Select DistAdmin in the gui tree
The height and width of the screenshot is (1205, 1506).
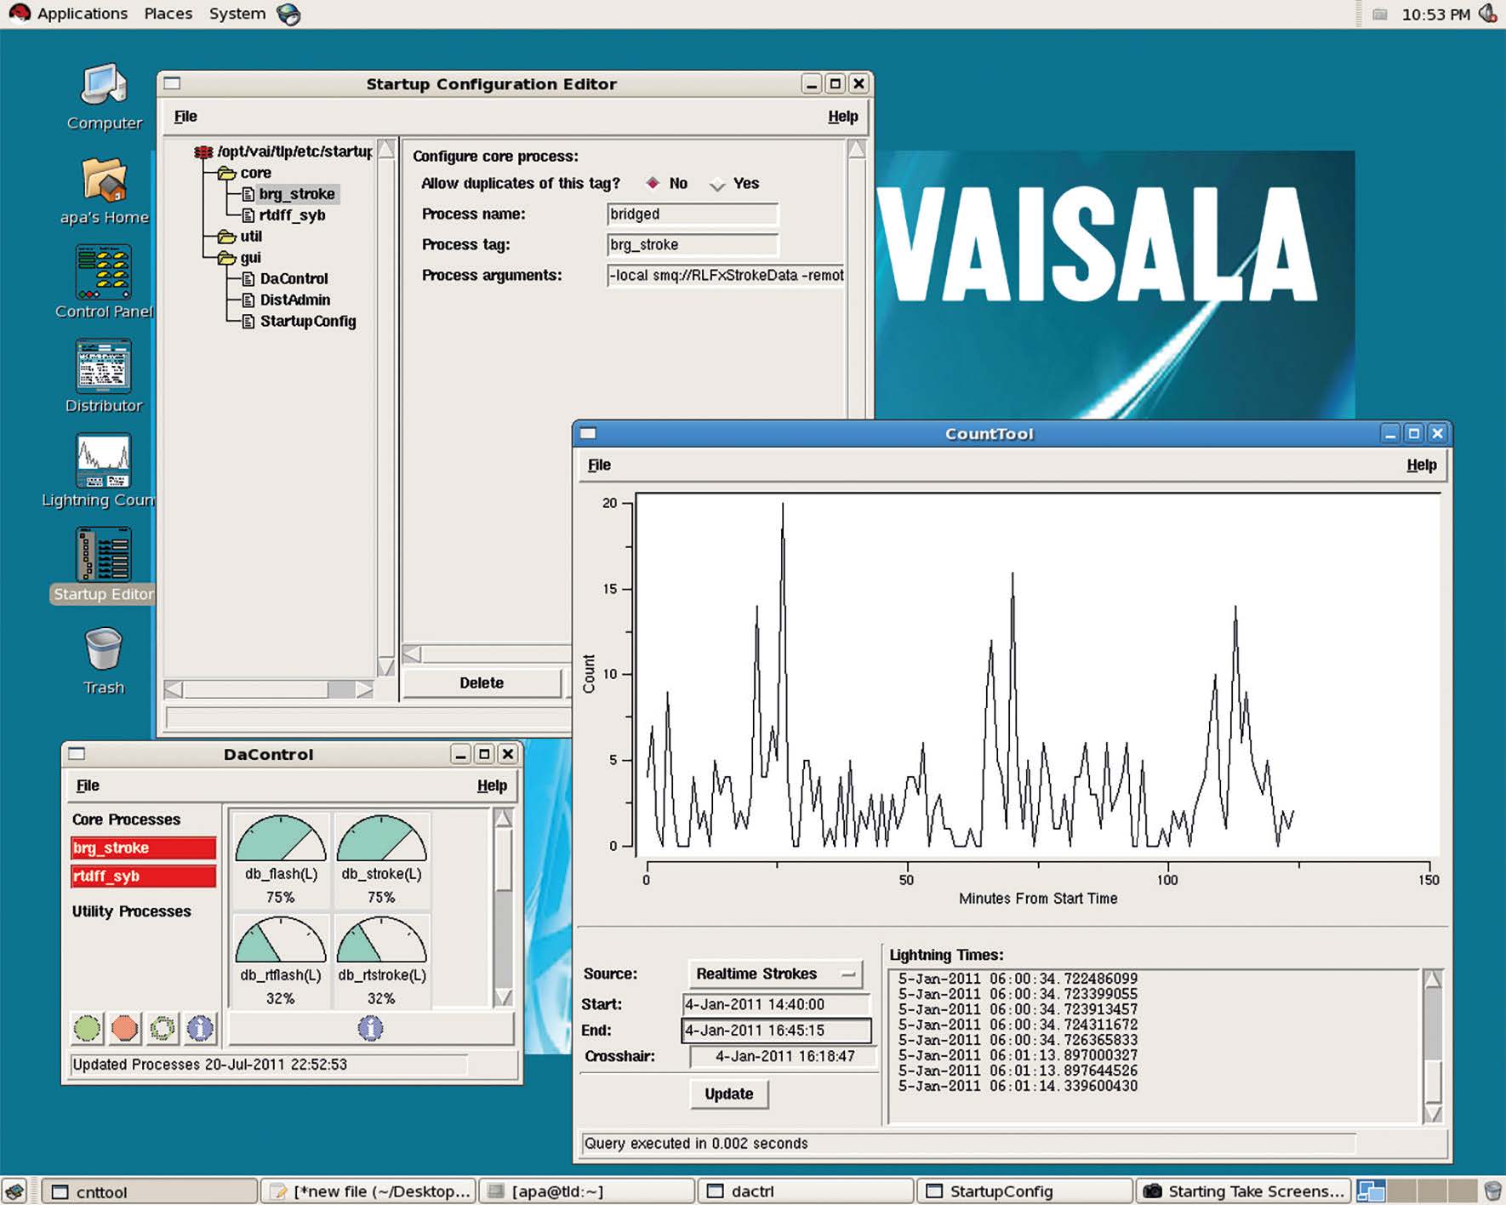[294, 300]
